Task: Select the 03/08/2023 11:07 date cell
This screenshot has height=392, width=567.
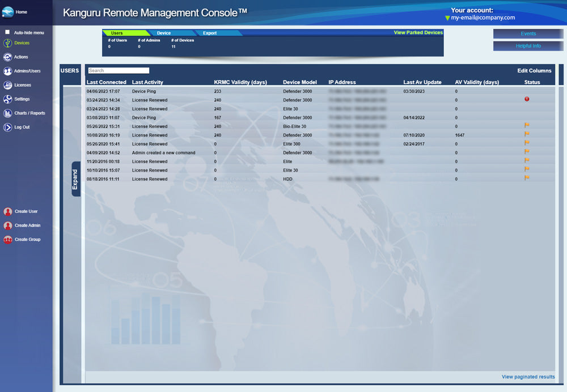Action: (103, 118)
